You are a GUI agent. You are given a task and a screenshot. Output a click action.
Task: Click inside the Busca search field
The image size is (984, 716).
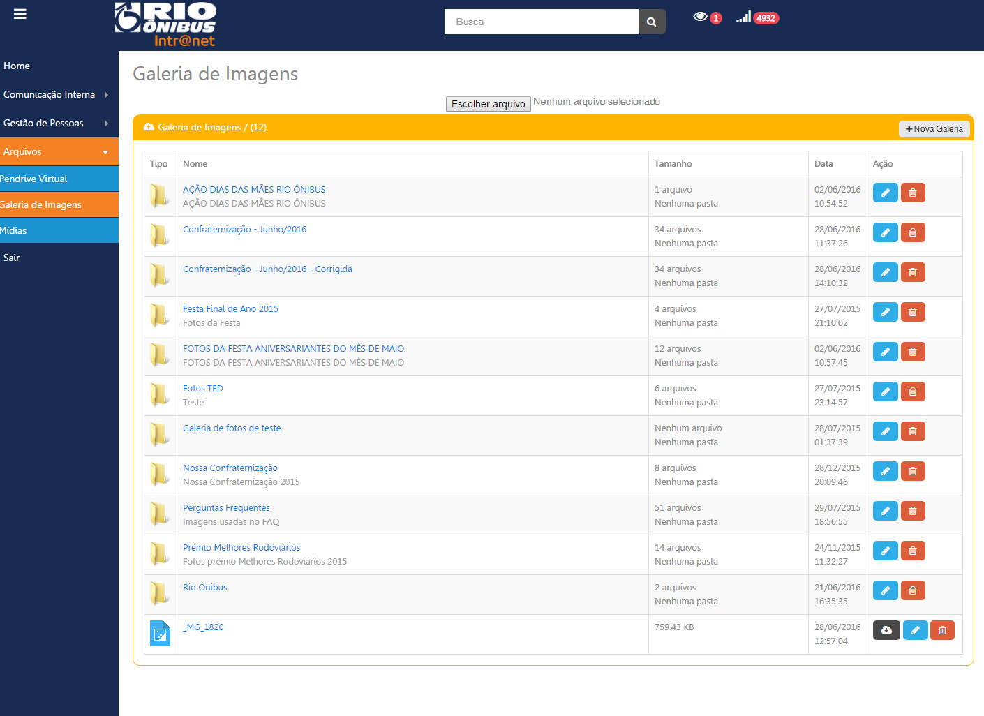541,22
